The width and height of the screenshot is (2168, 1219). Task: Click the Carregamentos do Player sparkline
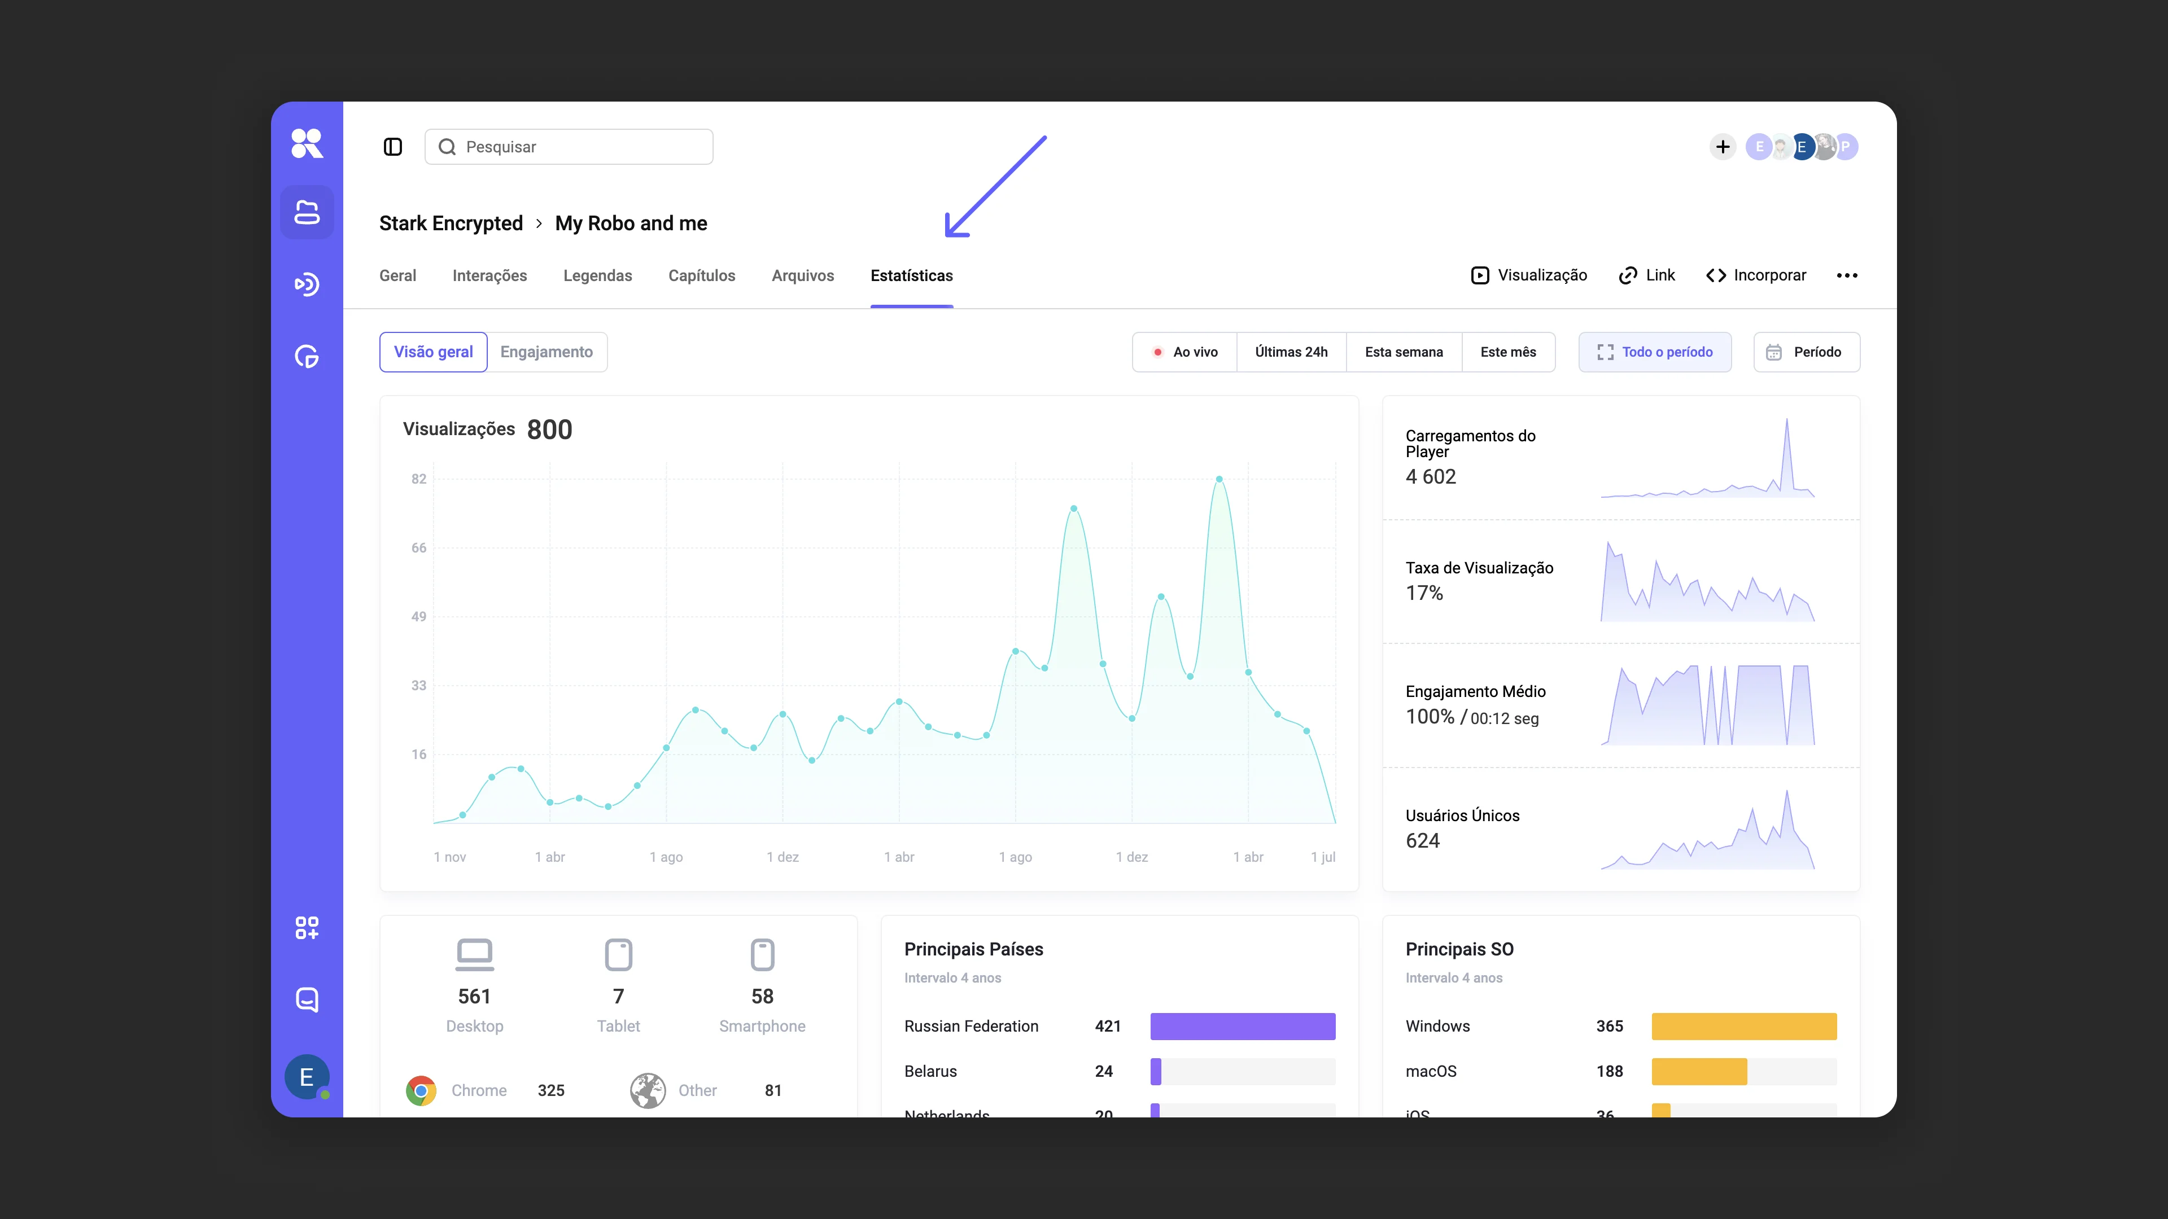pos(1708,458)
